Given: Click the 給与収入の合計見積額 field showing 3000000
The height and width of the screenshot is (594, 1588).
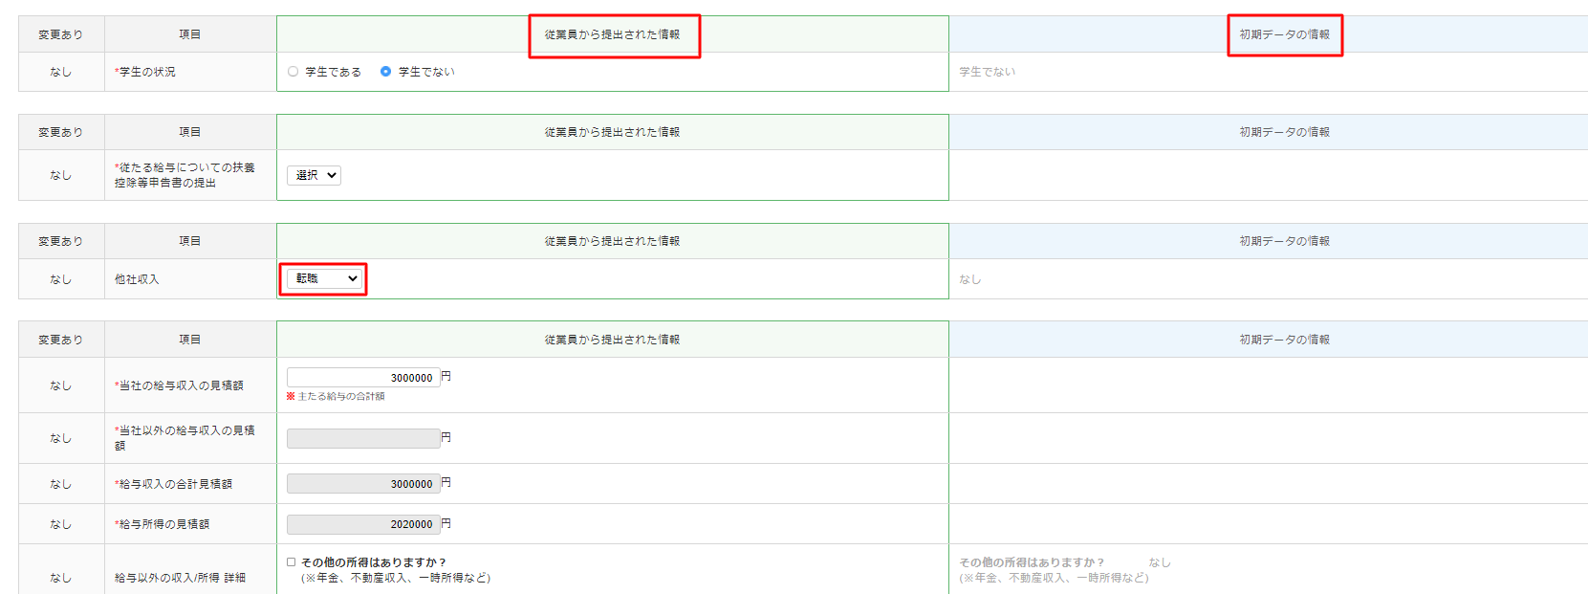Looking at the screenshot, I should coord(363,484).
